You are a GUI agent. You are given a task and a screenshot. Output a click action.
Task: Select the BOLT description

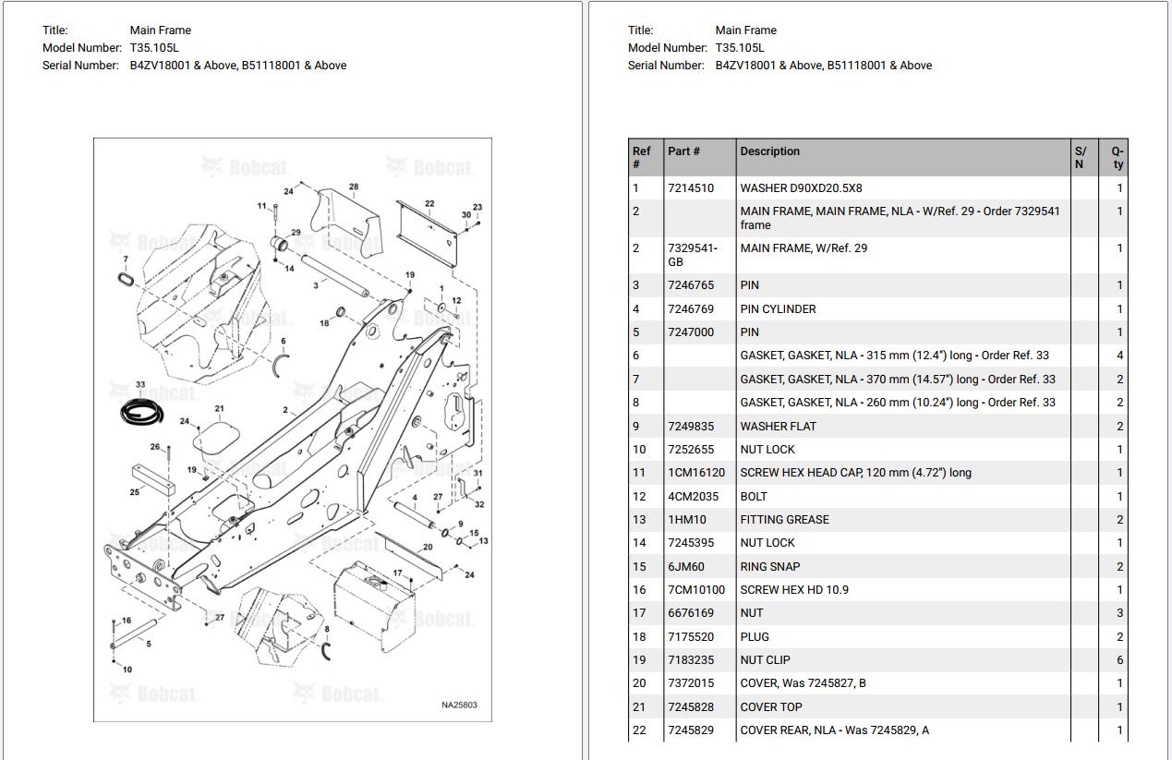click(x=754, y=497)
